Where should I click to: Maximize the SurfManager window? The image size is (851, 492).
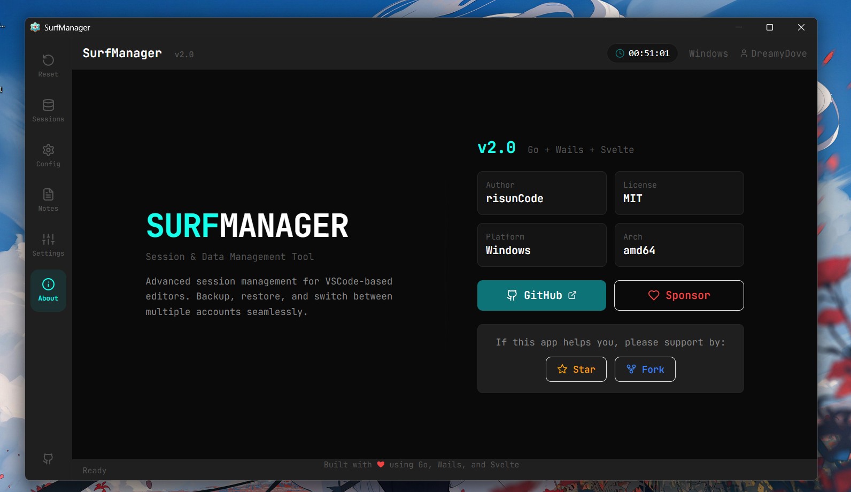(x=770, y=27)
